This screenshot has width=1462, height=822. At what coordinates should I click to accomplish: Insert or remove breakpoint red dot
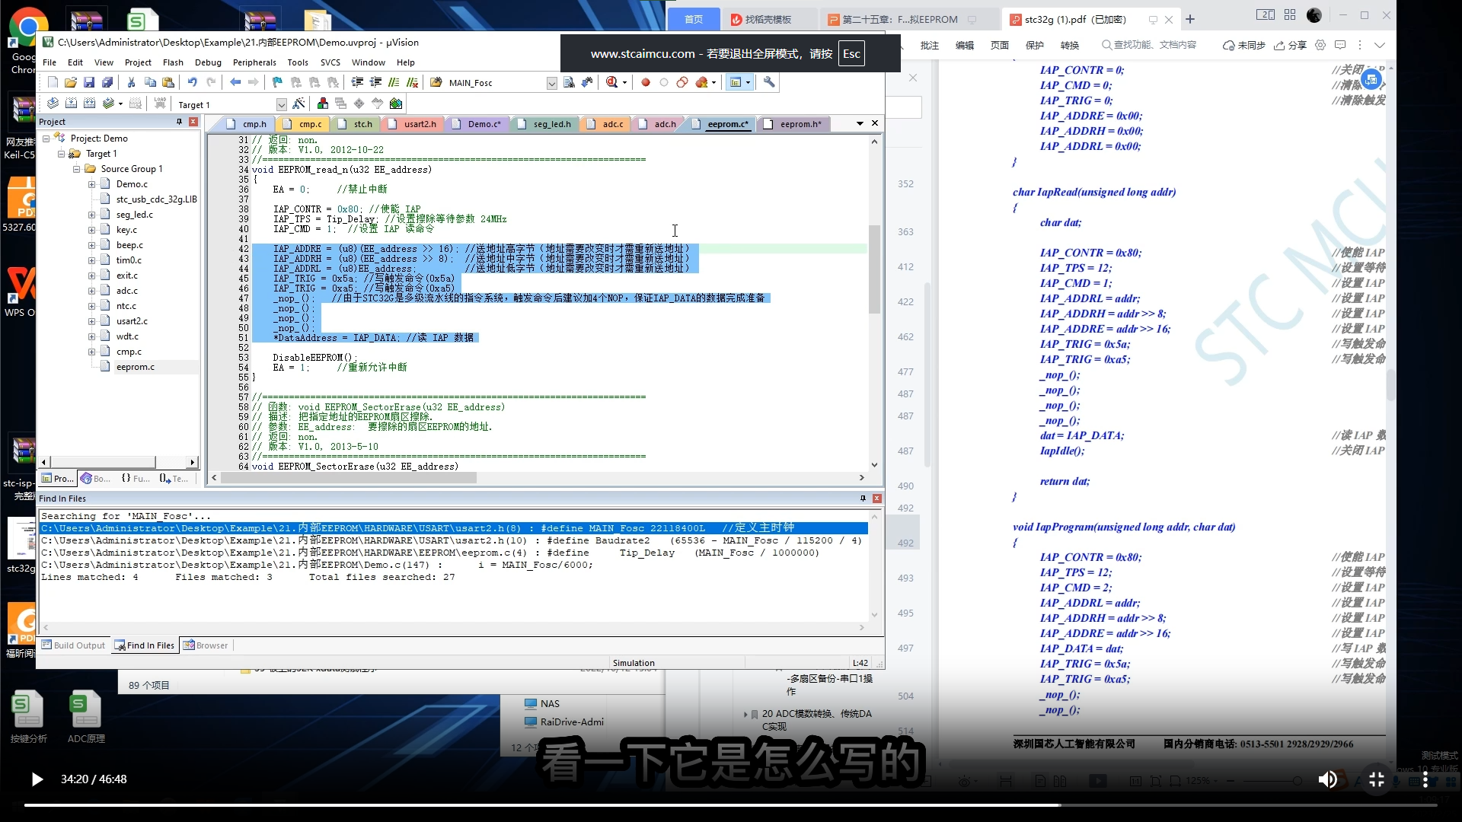[x=646, y=82]
